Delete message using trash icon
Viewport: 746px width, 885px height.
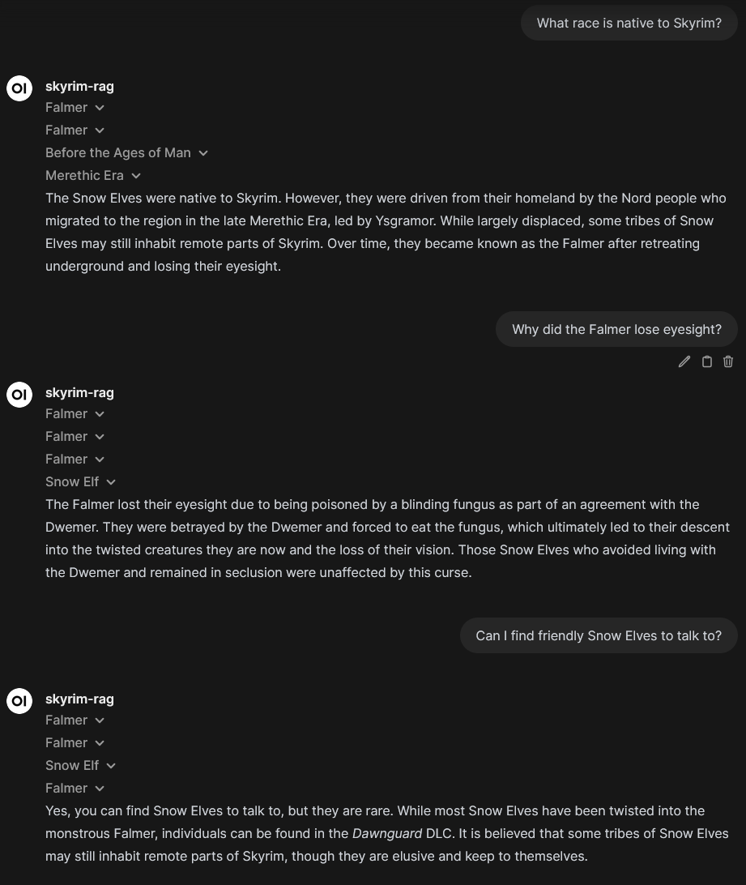728,361
